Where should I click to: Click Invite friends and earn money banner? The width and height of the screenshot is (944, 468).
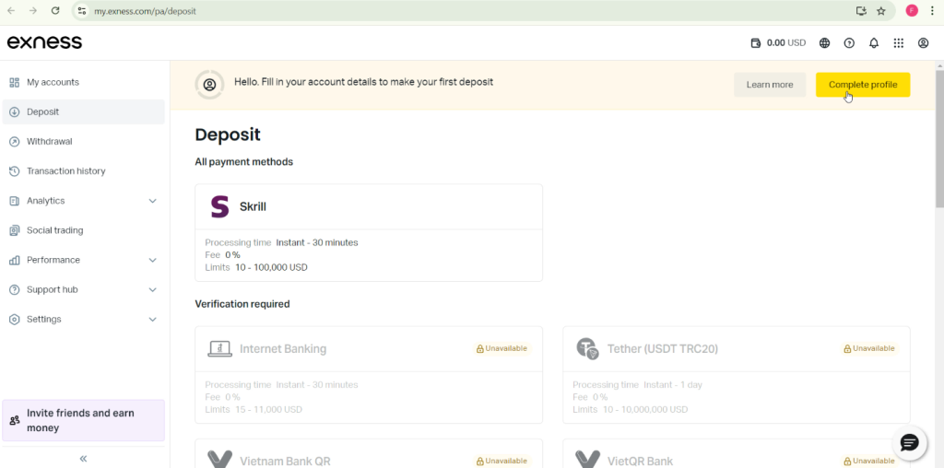pyautogui.click(x=84, y=420)
